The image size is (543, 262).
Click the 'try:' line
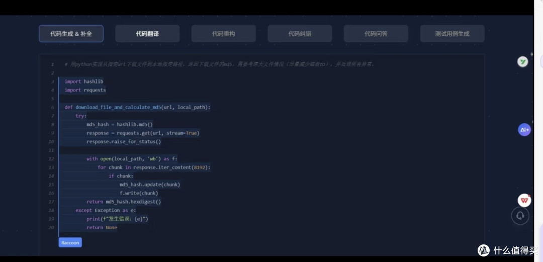click(x=81, y=116)
